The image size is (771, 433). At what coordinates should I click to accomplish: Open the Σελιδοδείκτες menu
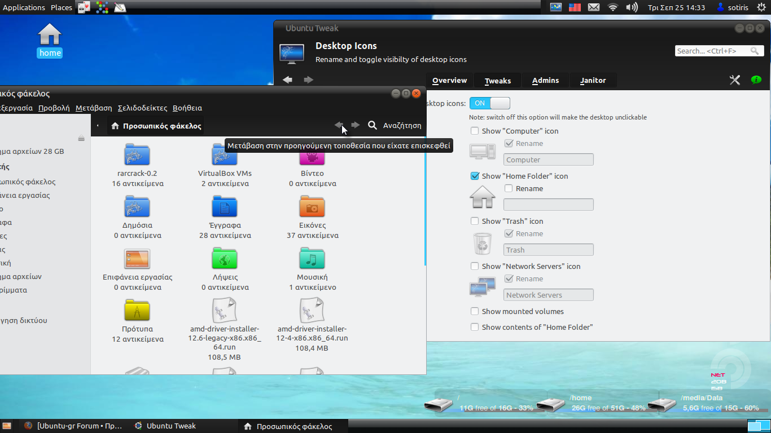point(142,108)
